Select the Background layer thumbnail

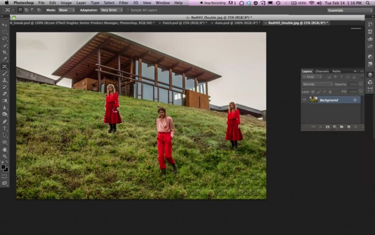tap(313, 100)
